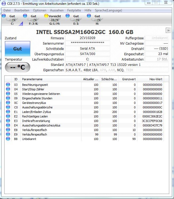174x199 pixels.
Task: Click status orb of Ausschaltungsabbrüche row
Action: [8, 107]
